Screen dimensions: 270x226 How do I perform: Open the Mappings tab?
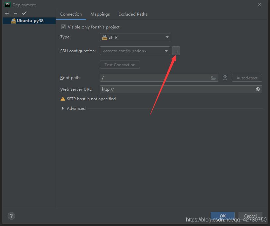pyautogui.click(x=100, y=14)
